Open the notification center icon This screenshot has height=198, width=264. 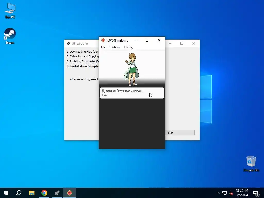point(256,193)
